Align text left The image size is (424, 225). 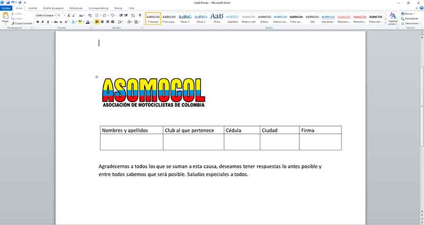pos(97,22)
